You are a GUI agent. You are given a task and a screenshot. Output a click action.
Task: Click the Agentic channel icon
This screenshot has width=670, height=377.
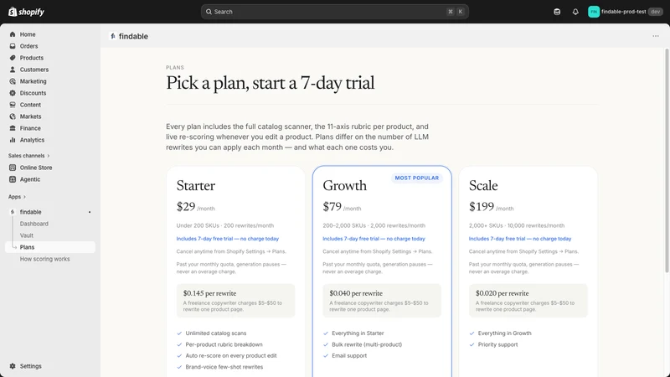[13, 179]
